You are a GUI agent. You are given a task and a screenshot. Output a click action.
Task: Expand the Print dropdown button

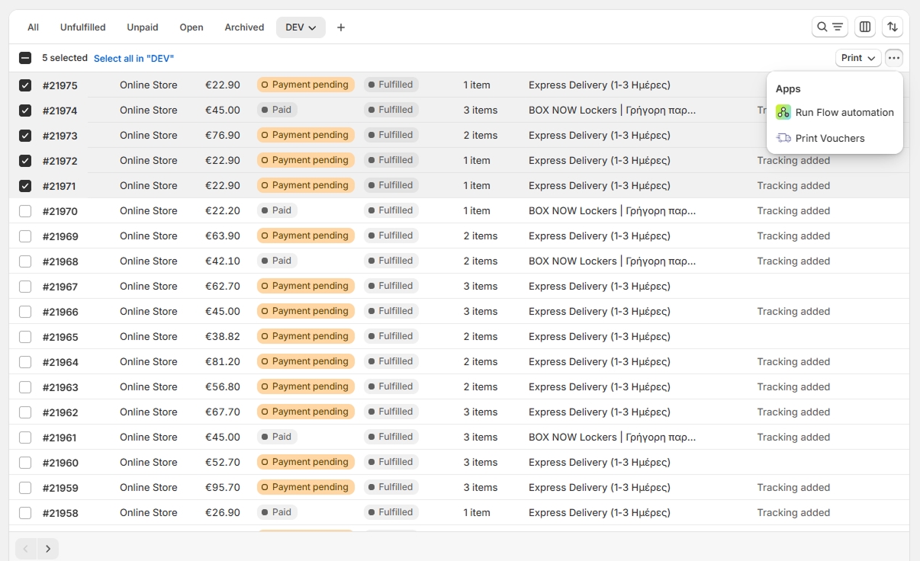(x=857, y=58)
